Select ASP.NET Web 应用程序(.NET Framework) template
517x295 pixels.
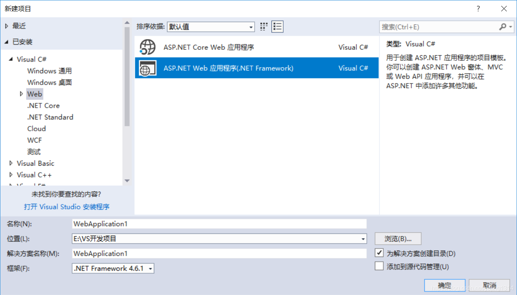point(256,68)
